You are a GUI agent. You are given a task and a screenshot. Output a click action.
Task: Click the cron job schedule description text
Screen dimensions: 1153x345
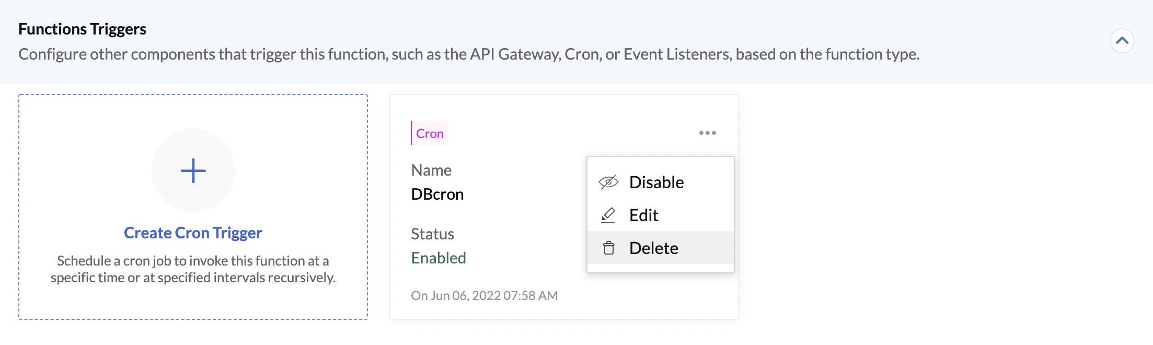(193, 269)
